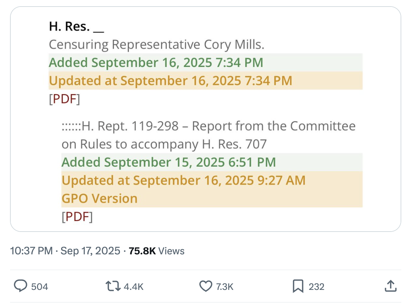Click the 232 bookmarks count

click(316, 286)
